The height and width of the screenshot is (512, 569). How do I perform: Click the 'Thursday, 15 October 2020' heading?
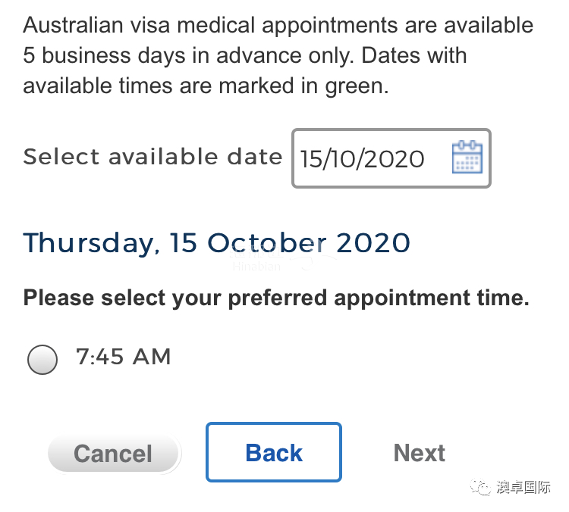click(x=217, y=242)
